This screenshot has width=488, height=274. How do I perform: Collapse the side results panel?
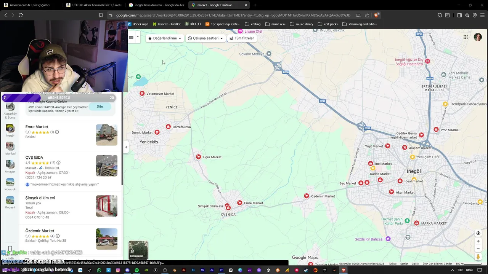[x=126, y=147]
